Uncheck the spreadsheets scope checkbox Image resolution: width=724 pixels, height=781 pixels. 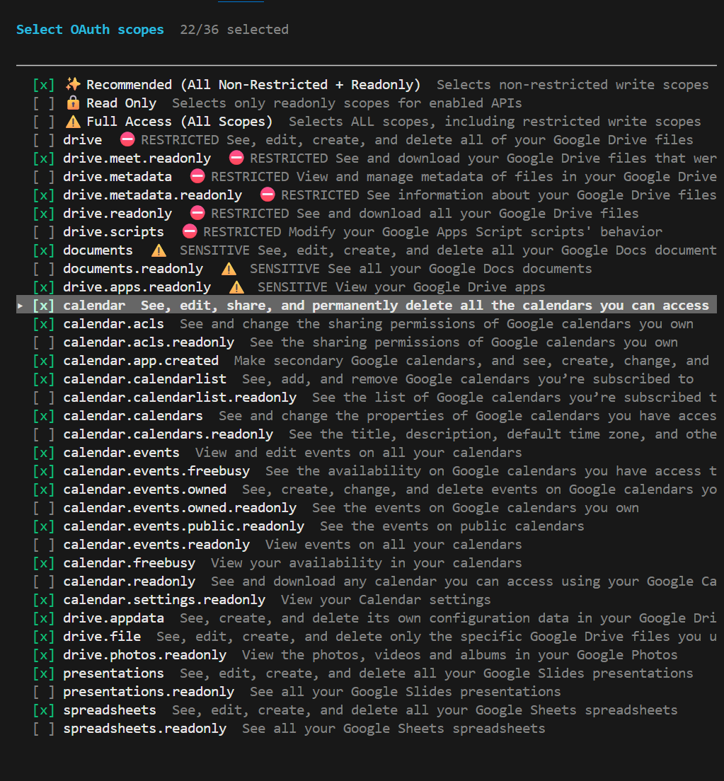[43, 710]
